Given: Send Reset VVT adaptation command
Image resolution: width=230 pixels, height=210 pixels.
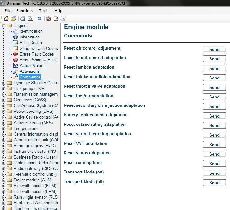Looking at the screenshot, I should tap(214, 145).
